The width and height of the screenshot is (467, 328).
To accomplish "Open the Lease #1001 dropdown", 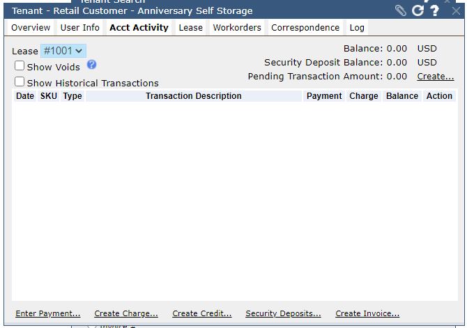I will (63, 51).
